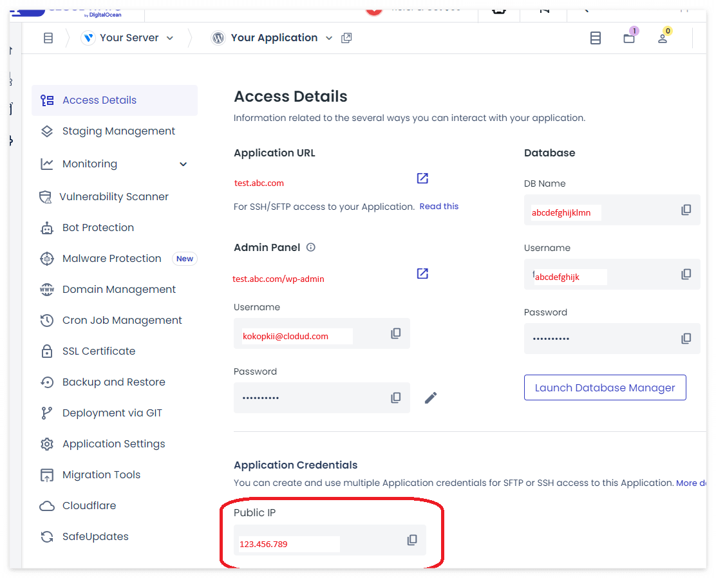The image size is (716, 578).
Task: Click the servers list icon in breadcrumb
Action: (48, 38)
